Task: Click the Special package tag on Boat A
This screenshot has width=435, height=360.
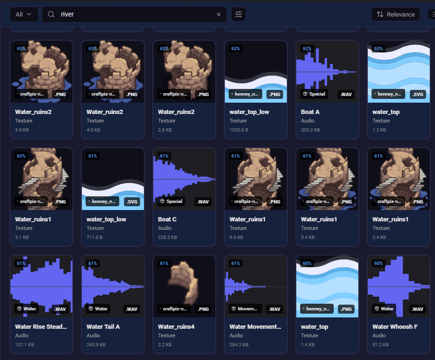Action: coord(313,94)
